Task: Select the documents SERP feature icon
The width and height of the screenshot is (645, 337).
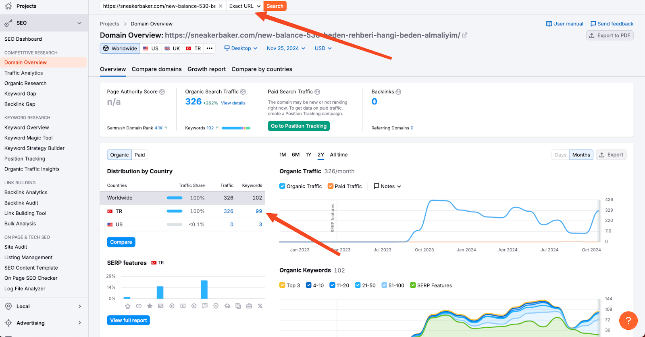Action: tap(238, 306)
